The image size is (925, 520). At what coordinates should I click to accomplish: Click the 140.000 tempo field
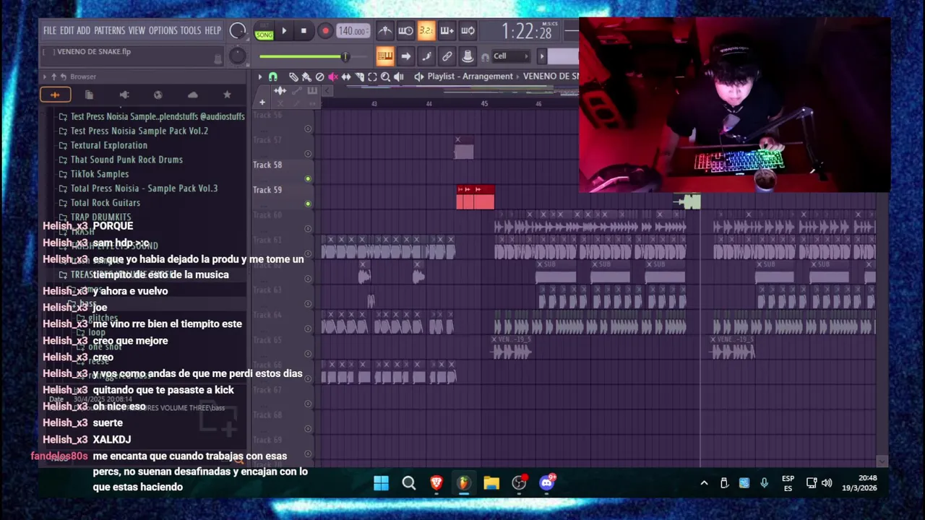353,31
